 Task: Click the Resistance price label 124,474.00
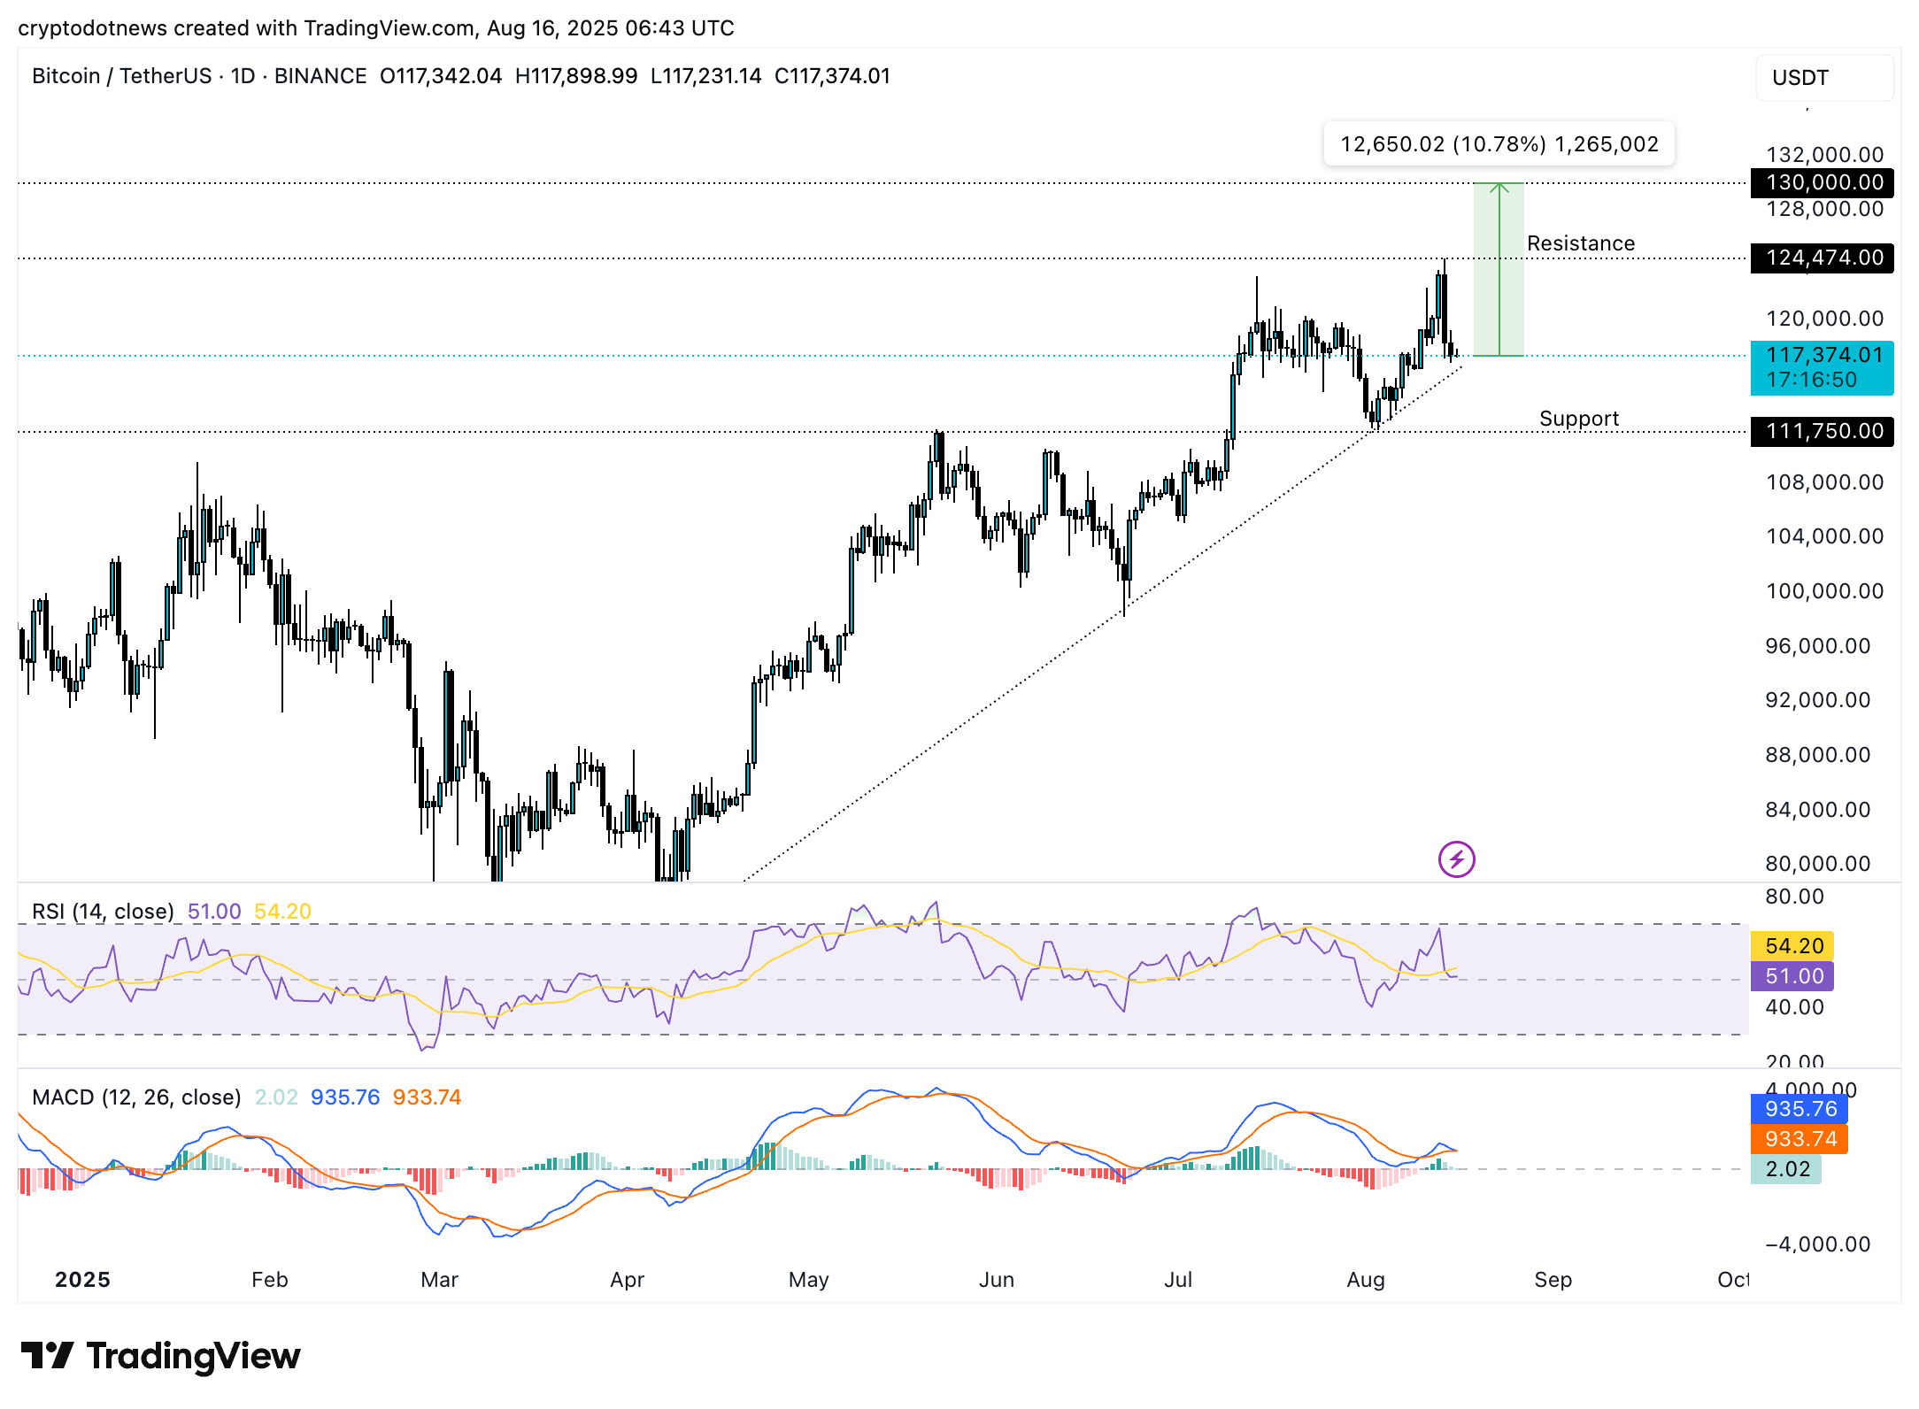pyautogui.click(x=1821, y=258)
